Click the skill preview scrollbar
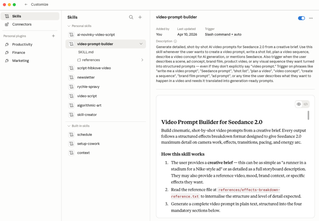 pyautogui.click(x=308, y=115)
